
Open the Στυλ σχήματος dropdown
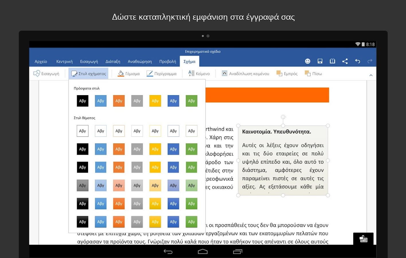pos(88,73)
